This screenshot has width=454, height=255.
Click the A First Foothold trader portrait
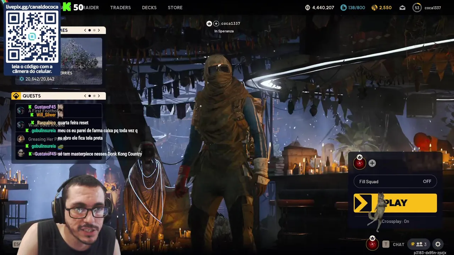pyautogui.click(x=21, y=110)
